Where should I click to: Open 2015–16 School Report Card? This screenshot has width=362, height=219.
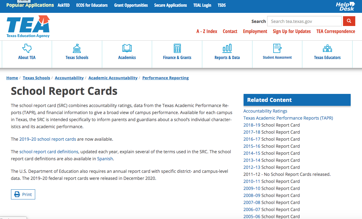(252, 146)
